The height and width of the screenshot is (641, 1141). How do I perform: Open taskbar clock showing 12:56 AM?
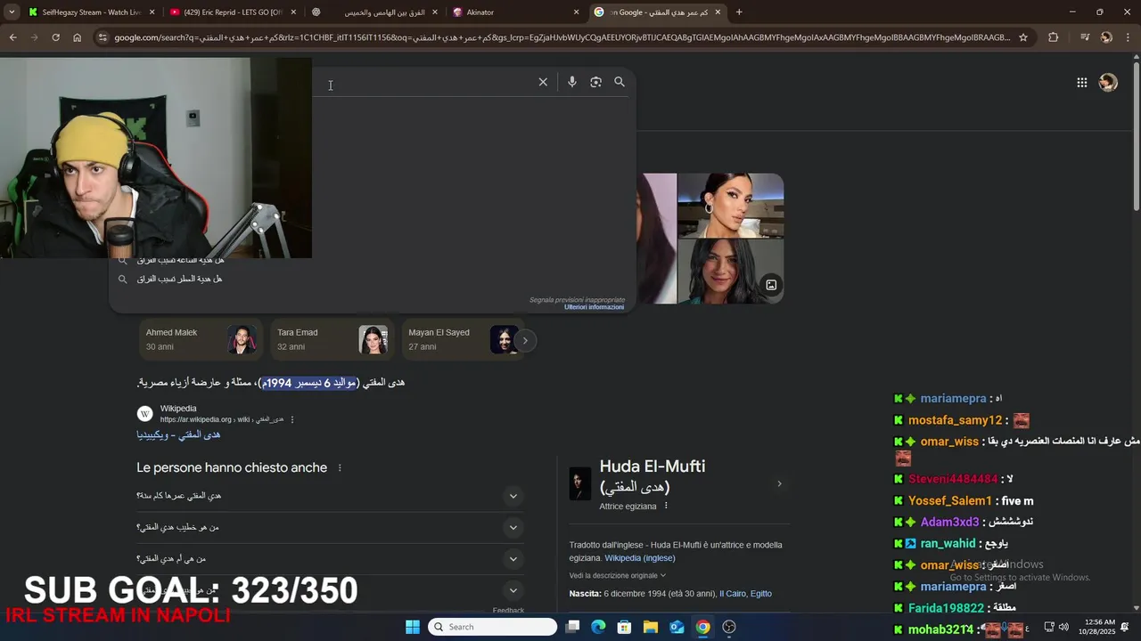(1096, 627)
